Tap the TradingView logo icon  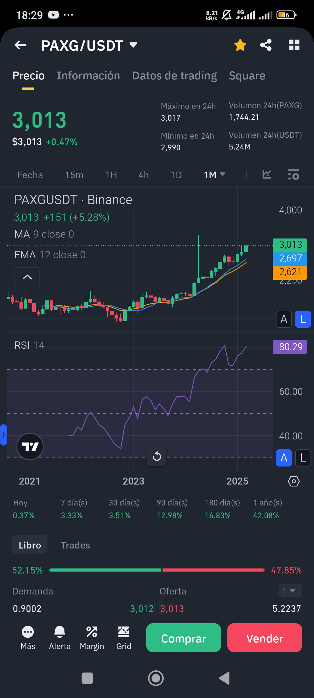30,446
